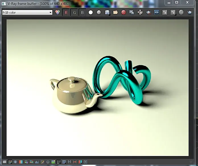The image size is (198, 166).
Task: Stop rendering with the STOP icon
Action: click(x=181, y=13)
